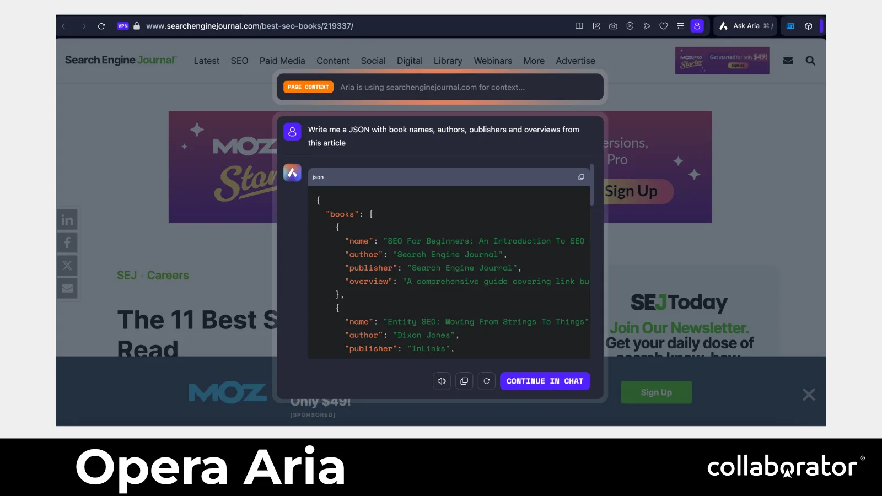Click the Moz logo in bottom ad
This screenshot has width=882, height=496.
(x=228, y=393)
